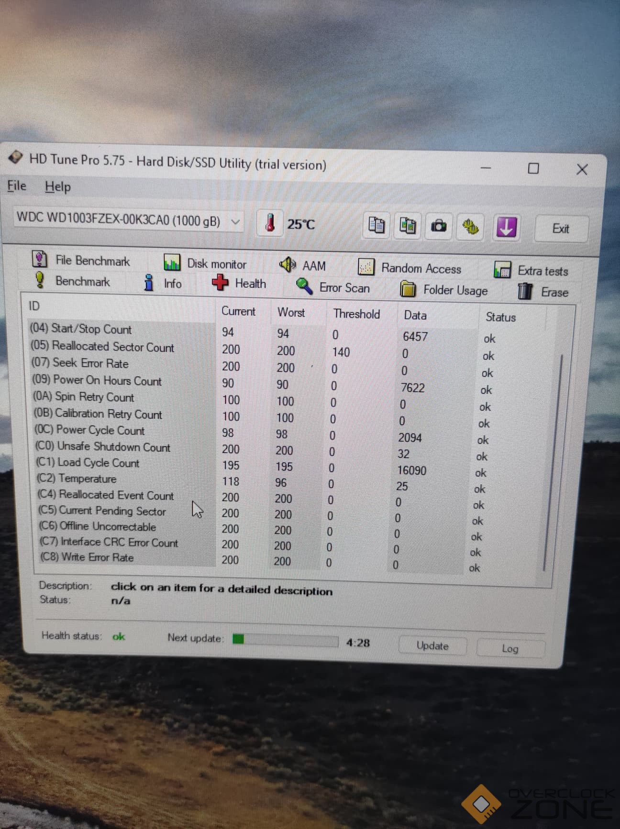Image resolution: width=620 pixels, height=829 pixels.
Task: Click the Exit button
Action: point(561,229)
